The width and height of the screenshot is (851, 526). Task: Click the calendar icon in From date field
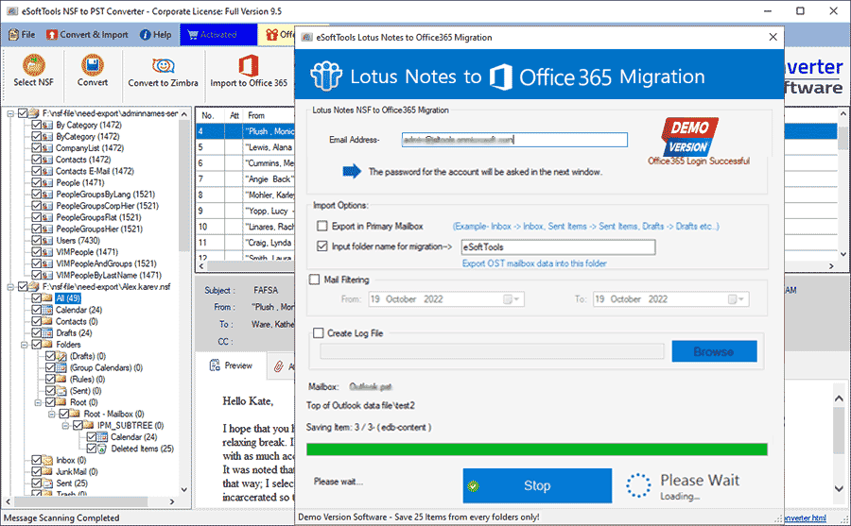click(x=508, y=299)
